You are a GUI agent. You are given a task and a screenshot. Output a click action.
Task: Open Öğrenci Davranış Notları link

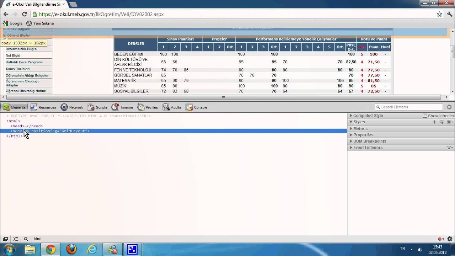pos(26,91)
